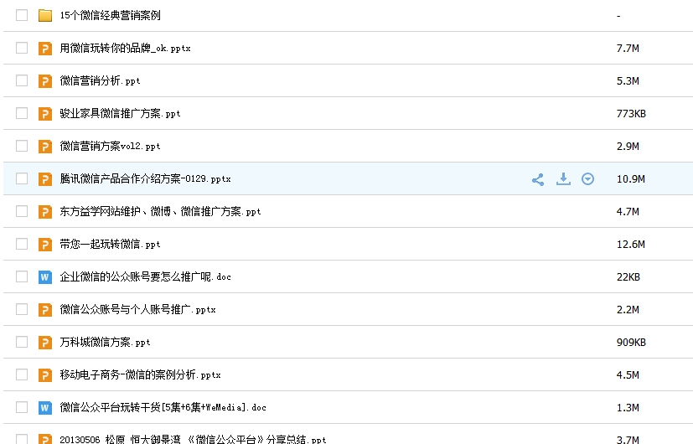Click the 7.7M file size value
The height and width of the screenshot is (444, 693).
pos(628,48)
